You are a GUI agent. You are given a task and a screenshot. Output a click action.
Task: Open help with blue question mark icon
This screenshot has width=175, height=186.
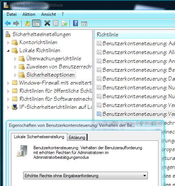(75, 23)
